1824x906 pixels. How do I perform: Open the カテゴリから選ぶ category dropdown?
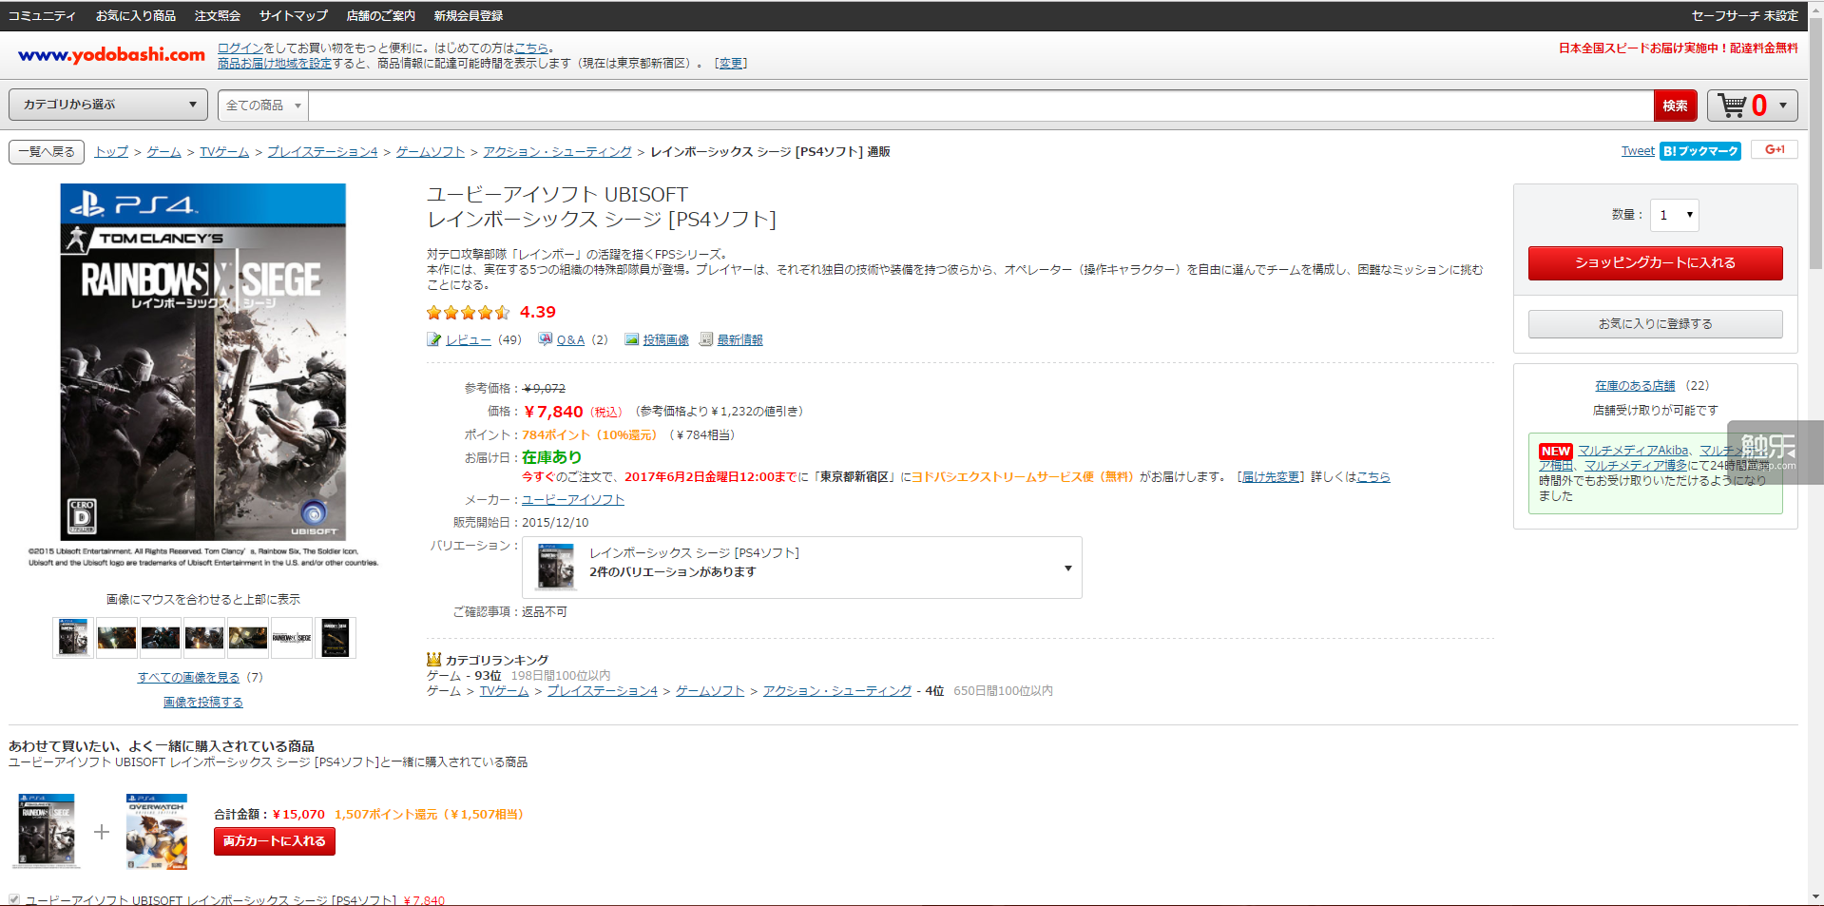coord(108,105)
